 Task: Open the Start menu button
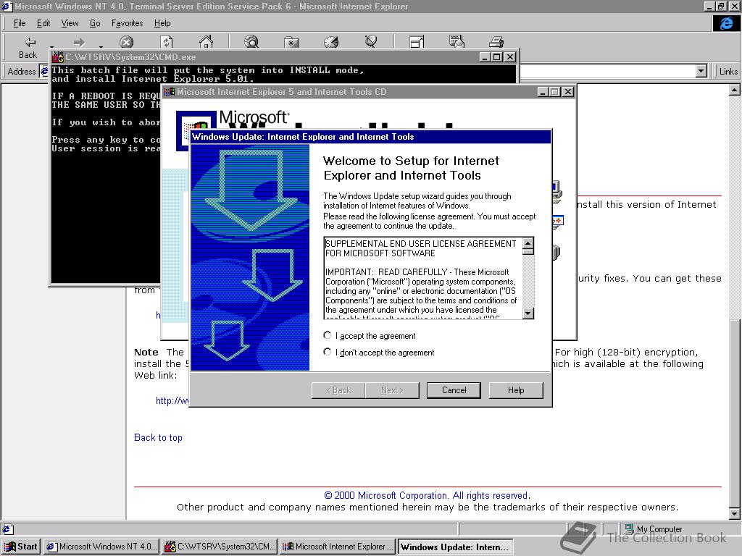(21, 547)
